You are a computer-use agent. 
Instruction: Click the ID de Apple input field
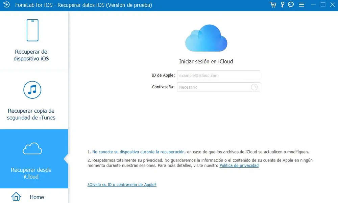click(218, 75)
